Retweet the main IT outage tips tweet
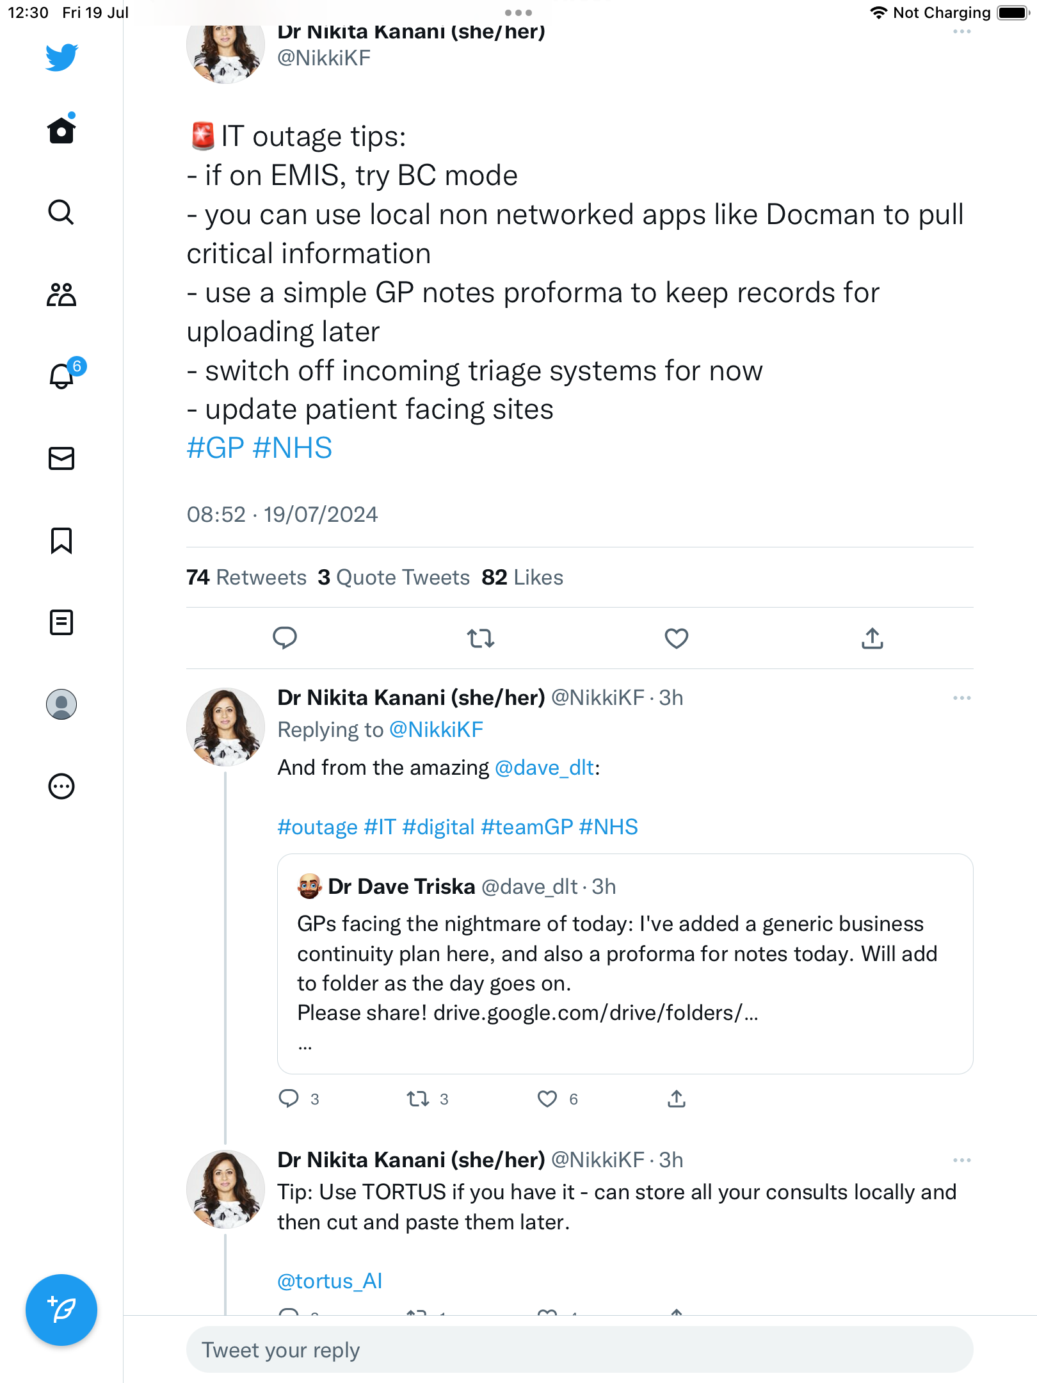The image size is (1037, 1383). 480,638
